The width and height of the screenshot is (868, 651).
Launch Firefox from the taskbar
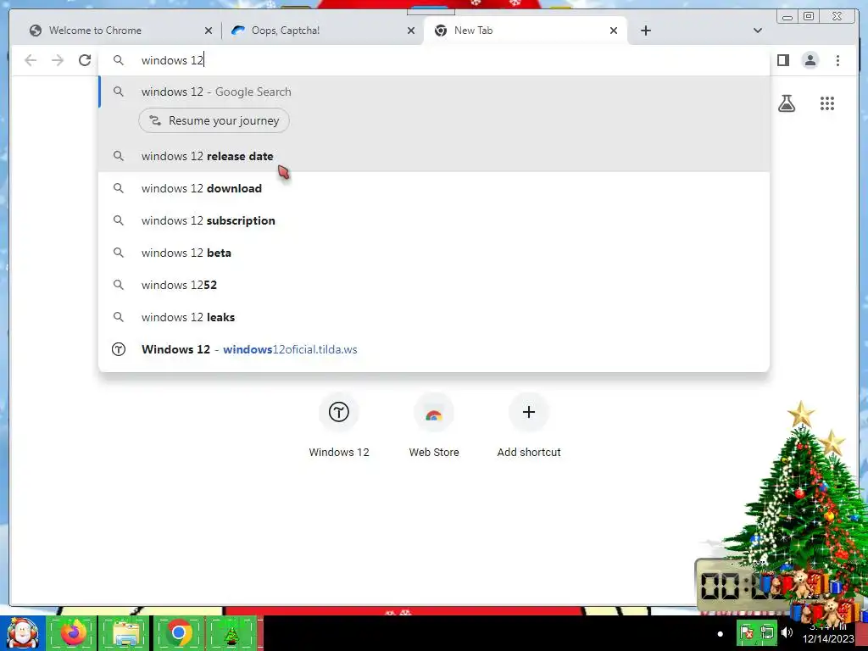click(73, 633)
